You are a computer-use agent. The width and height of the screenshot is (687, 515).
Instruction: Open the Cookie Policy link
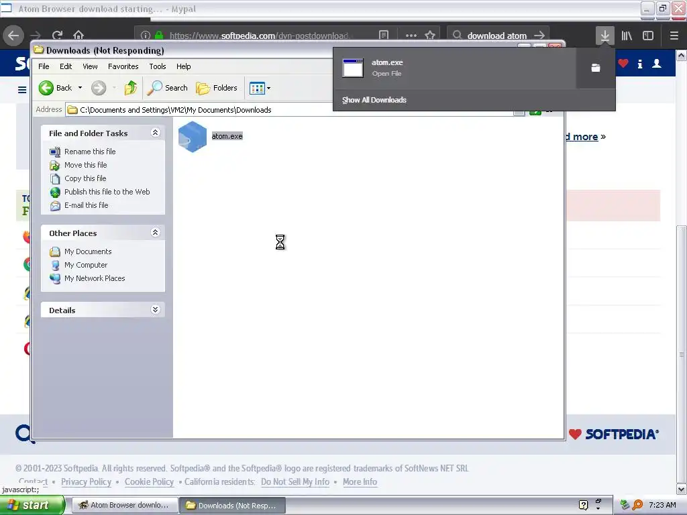[149, 481]
